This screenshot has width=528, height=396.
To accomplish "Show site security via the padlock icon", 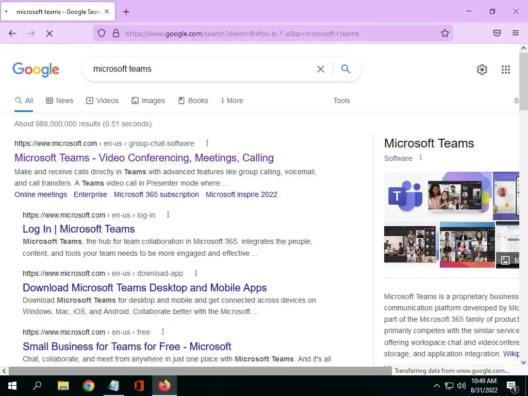I will (x=116, y=34).
